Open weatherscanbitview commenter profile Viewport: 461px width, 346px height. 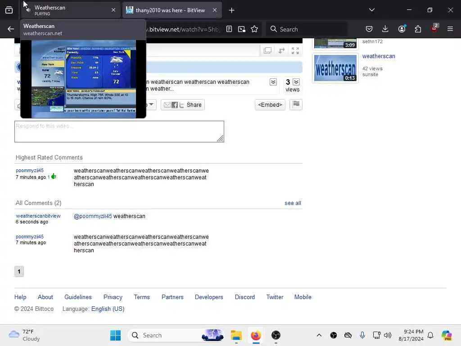click(38, 216)
